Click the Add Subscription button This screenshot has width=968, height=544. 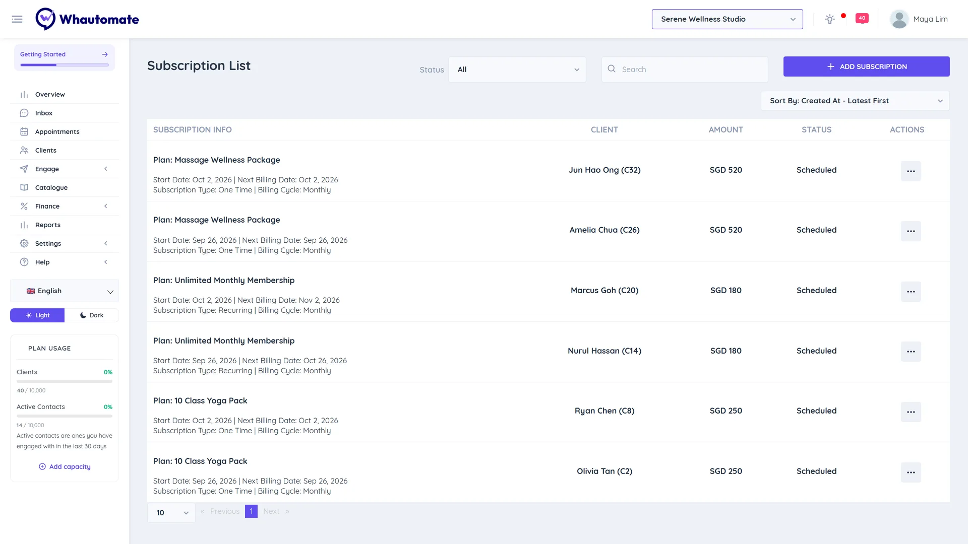[x=866, y=66]
